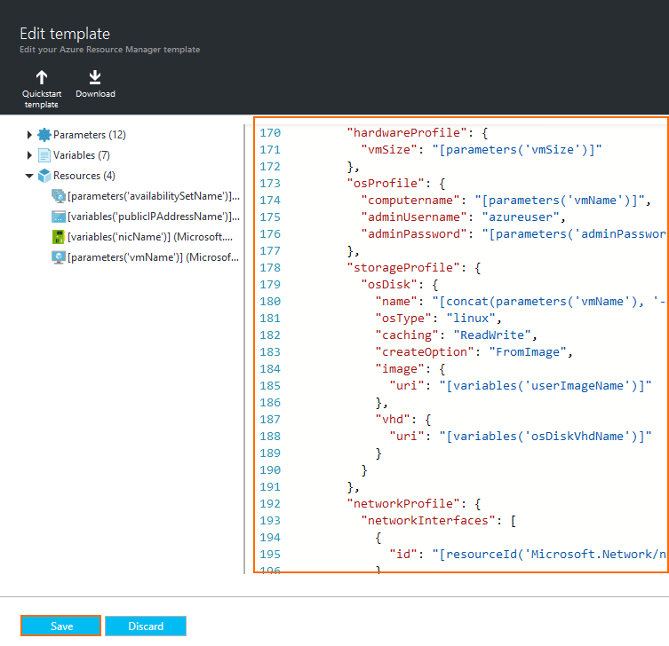The height and width of the screenshot is (646, 669).
Task: Click the "networkProfile" key in the code
Action: (x=403, y=504)
